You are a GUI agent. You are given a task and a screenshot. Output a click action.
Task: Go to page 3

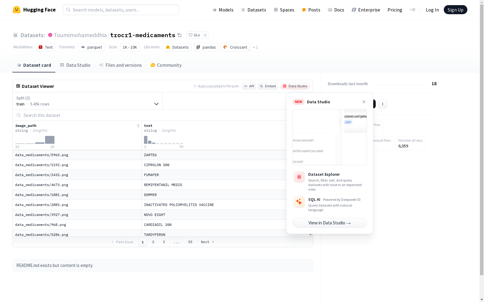(164, 242)
